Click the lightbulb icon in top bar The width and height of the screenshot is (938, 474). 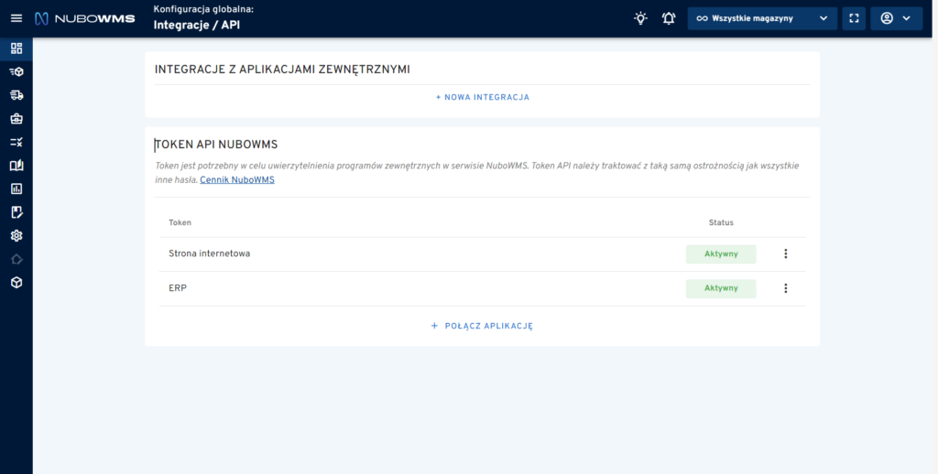640,18
